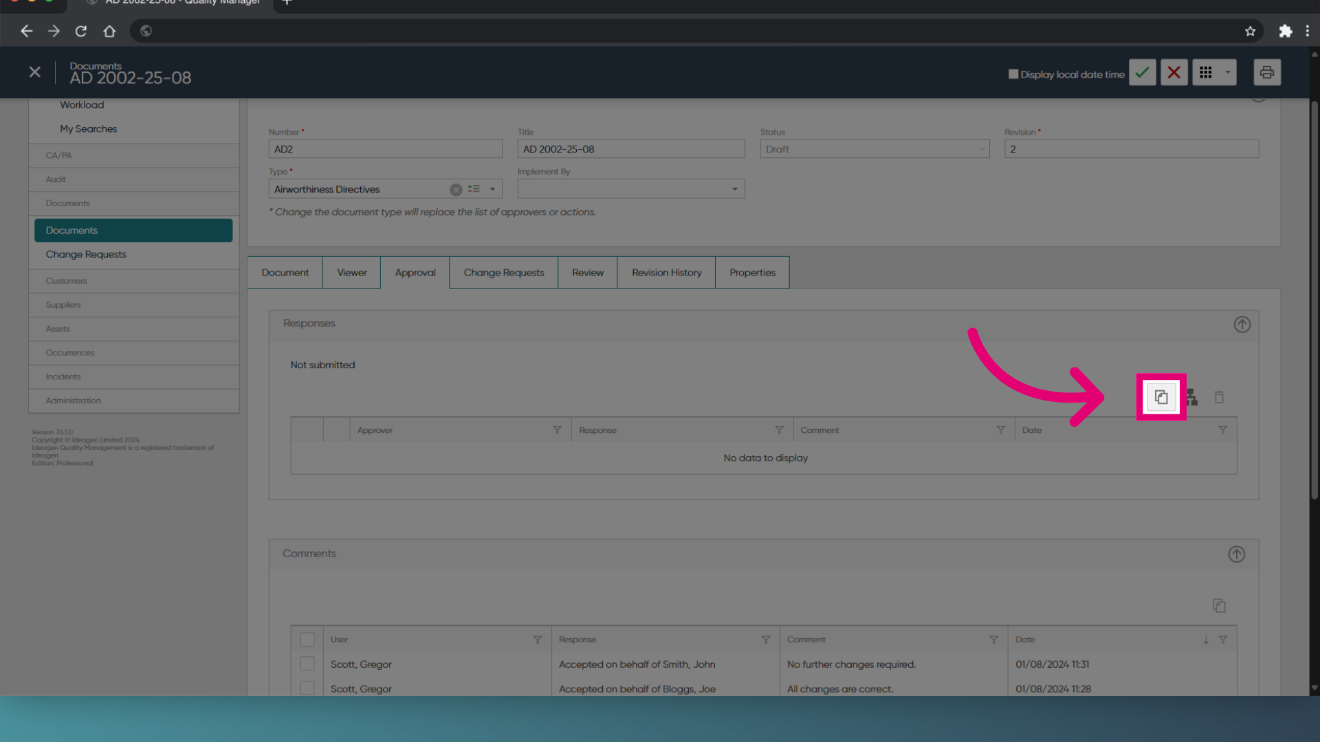This screenshot has width=1320, height=742.
Task: Open the grid apps menu button
Action: [x=1206, y=72]
